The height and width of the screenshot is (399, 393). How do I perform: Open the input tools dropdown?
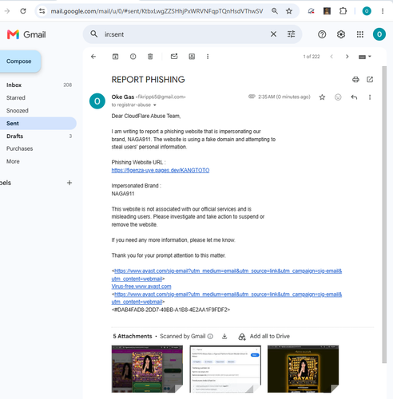tap(365, 57)
